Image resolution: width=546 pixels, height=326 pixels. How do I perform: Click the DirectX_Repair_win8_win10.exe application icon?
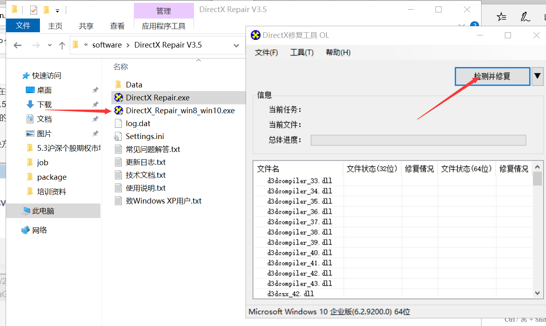[119, 110]
